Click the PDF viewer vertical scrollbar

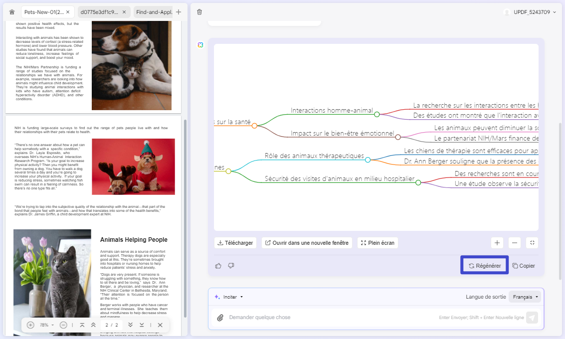pyautogui.click(x=185, y=218)
